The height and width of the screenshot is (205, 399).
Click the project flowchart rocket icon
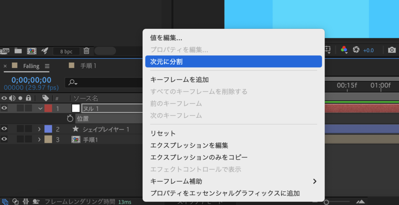44,51
